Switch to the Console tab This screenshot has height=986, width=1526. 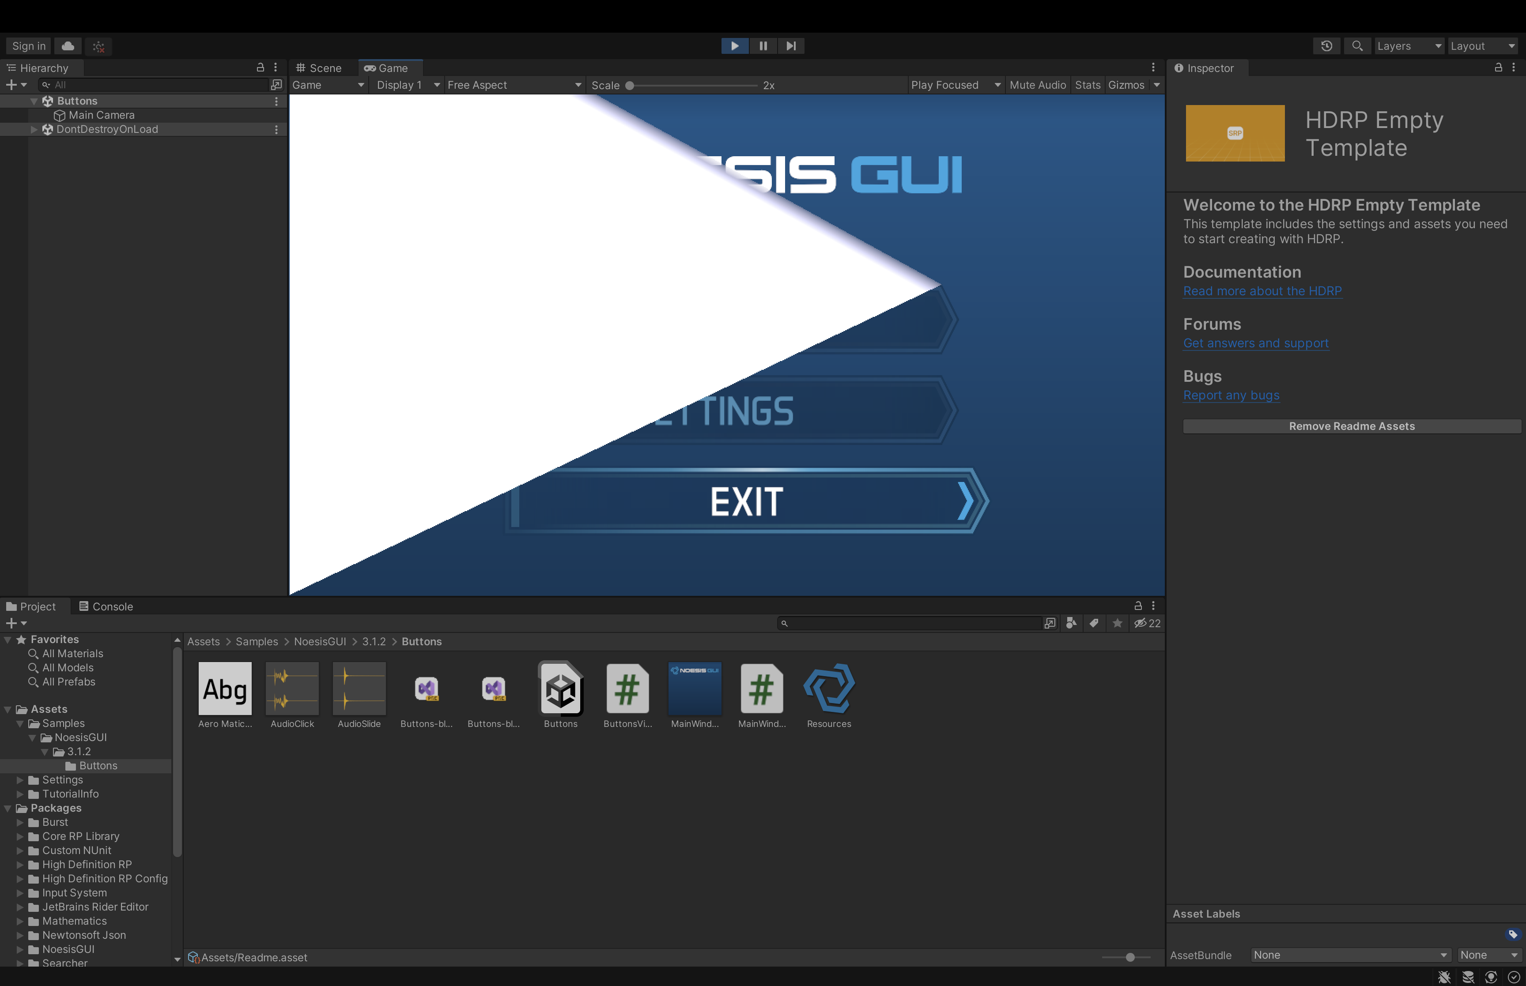(x=106, y=606)
